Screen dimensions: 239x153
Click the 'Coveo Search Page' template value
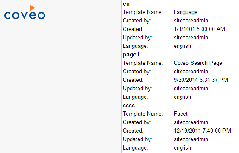tap(198, 63)
